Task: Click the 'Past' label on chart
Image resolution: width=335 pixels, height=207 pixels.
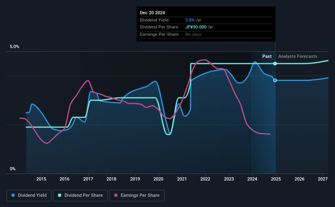Action: 267,56
